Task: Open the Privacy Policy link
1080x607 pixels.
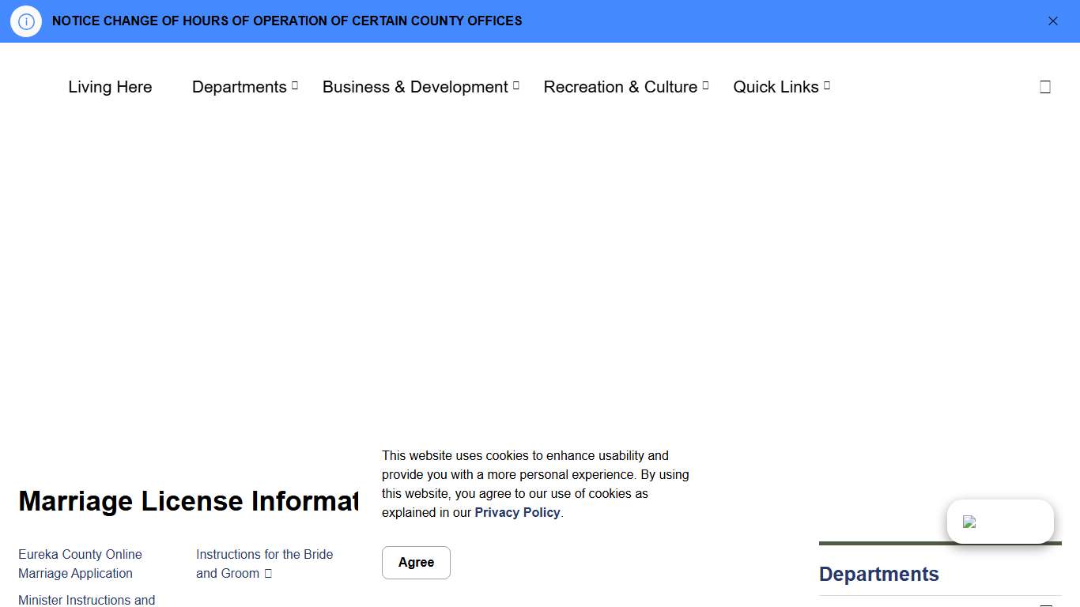Action: [517, 512]
